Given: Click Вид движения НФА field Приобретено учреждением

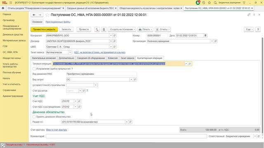Looking at the screenshot, I should 101,74.
